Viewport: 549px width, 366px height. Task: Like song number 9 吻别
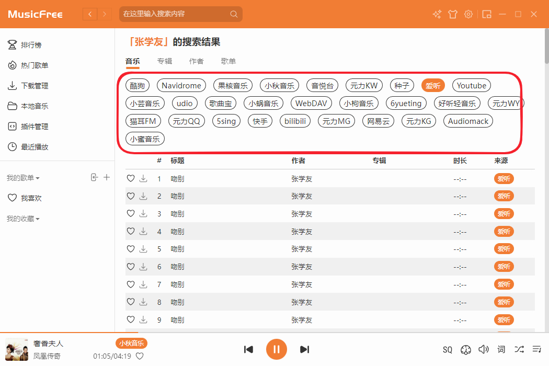[131, 319]
